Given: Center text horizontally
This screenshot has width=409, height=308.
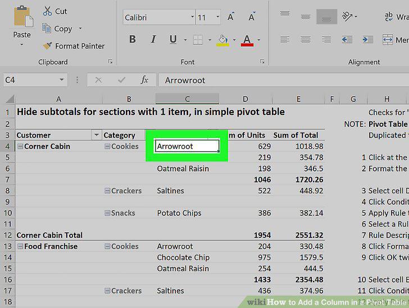Looking at the screenshot, I should click(x=306, y=39).
